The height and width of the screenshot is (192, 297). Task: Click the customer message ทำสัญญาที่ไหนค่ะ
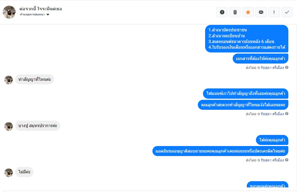click(35, 80)
